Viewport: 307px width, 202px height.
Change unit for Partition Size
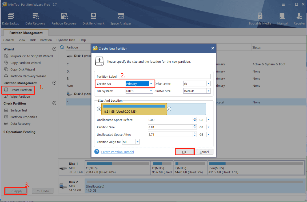click(209, 127)
